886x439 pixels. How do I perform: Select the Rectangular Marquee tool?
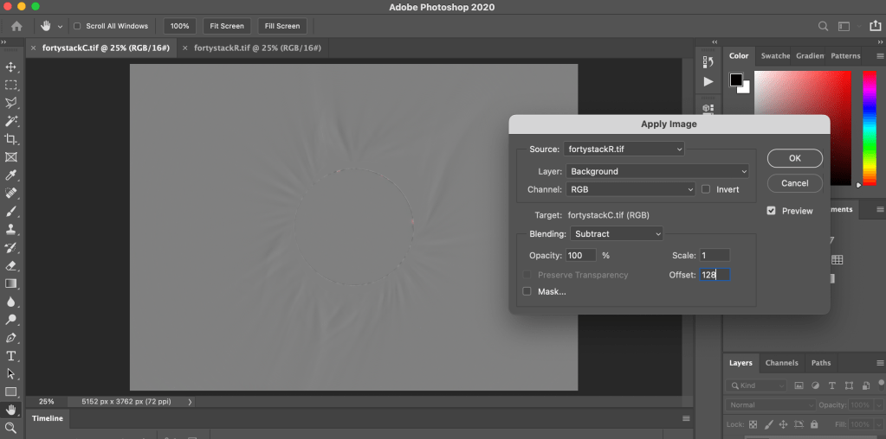(x=11, y=86)
